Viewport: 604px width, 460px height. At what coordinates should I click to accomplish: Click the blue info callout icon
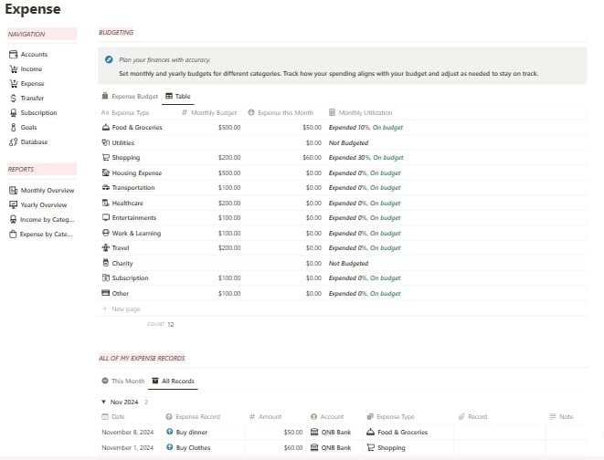tap(110, 58)
